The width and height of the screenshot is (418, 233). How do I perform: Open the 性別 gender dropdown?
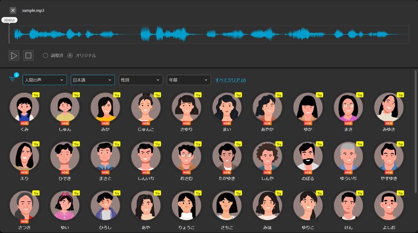(141, 80)
